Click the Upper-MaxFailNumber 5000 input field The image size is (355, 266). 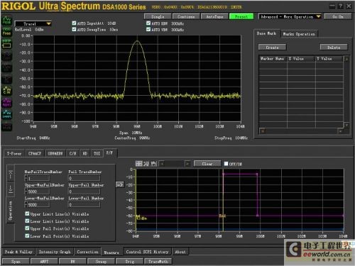38,192
